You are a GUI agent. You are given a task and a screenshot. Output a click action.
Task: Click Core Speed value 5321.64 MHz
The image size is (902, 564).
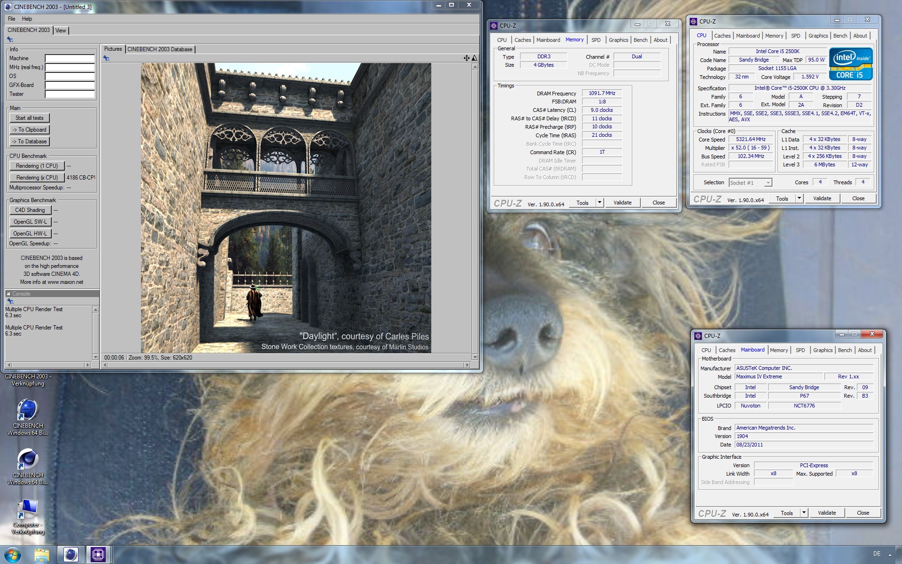coord(751,140)
